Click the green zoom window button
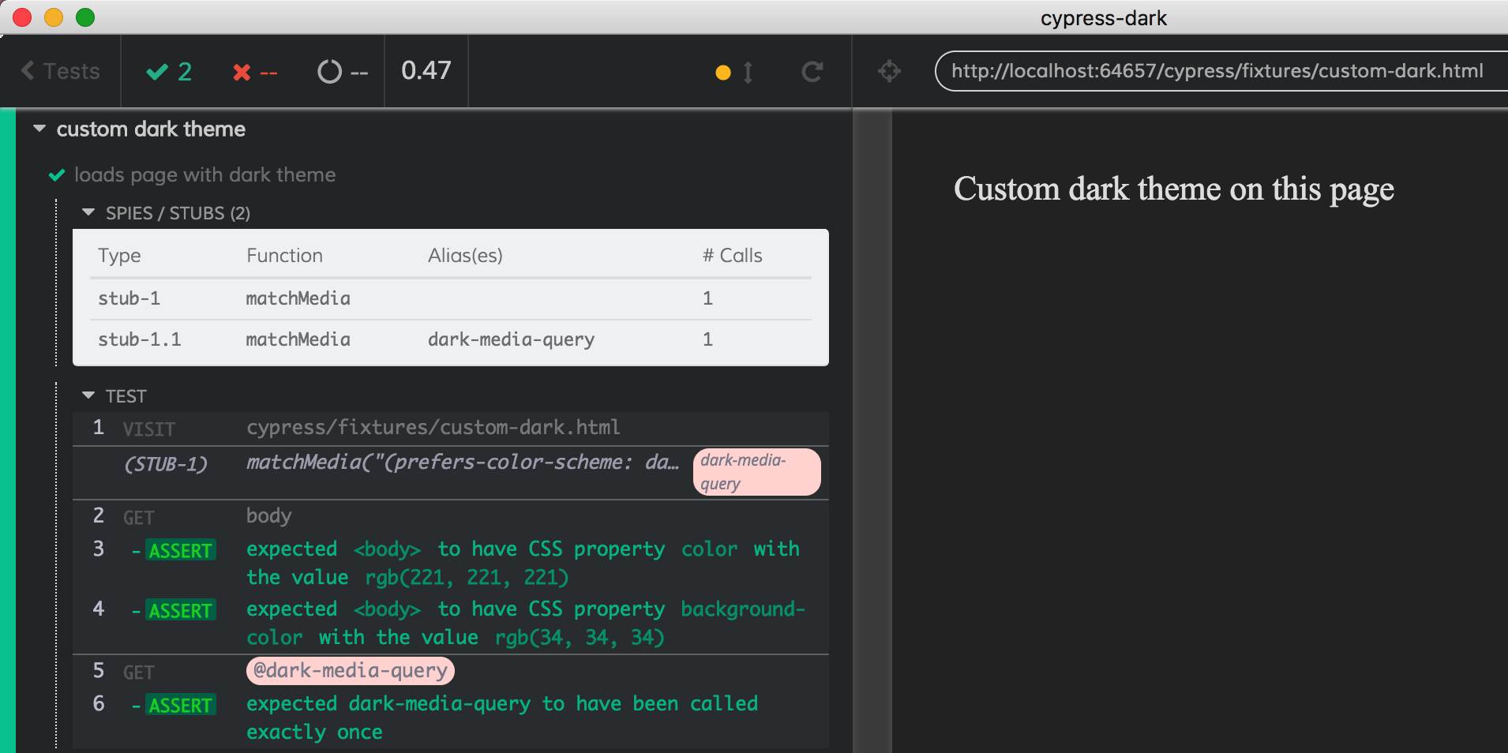 [x=85, y=17]
